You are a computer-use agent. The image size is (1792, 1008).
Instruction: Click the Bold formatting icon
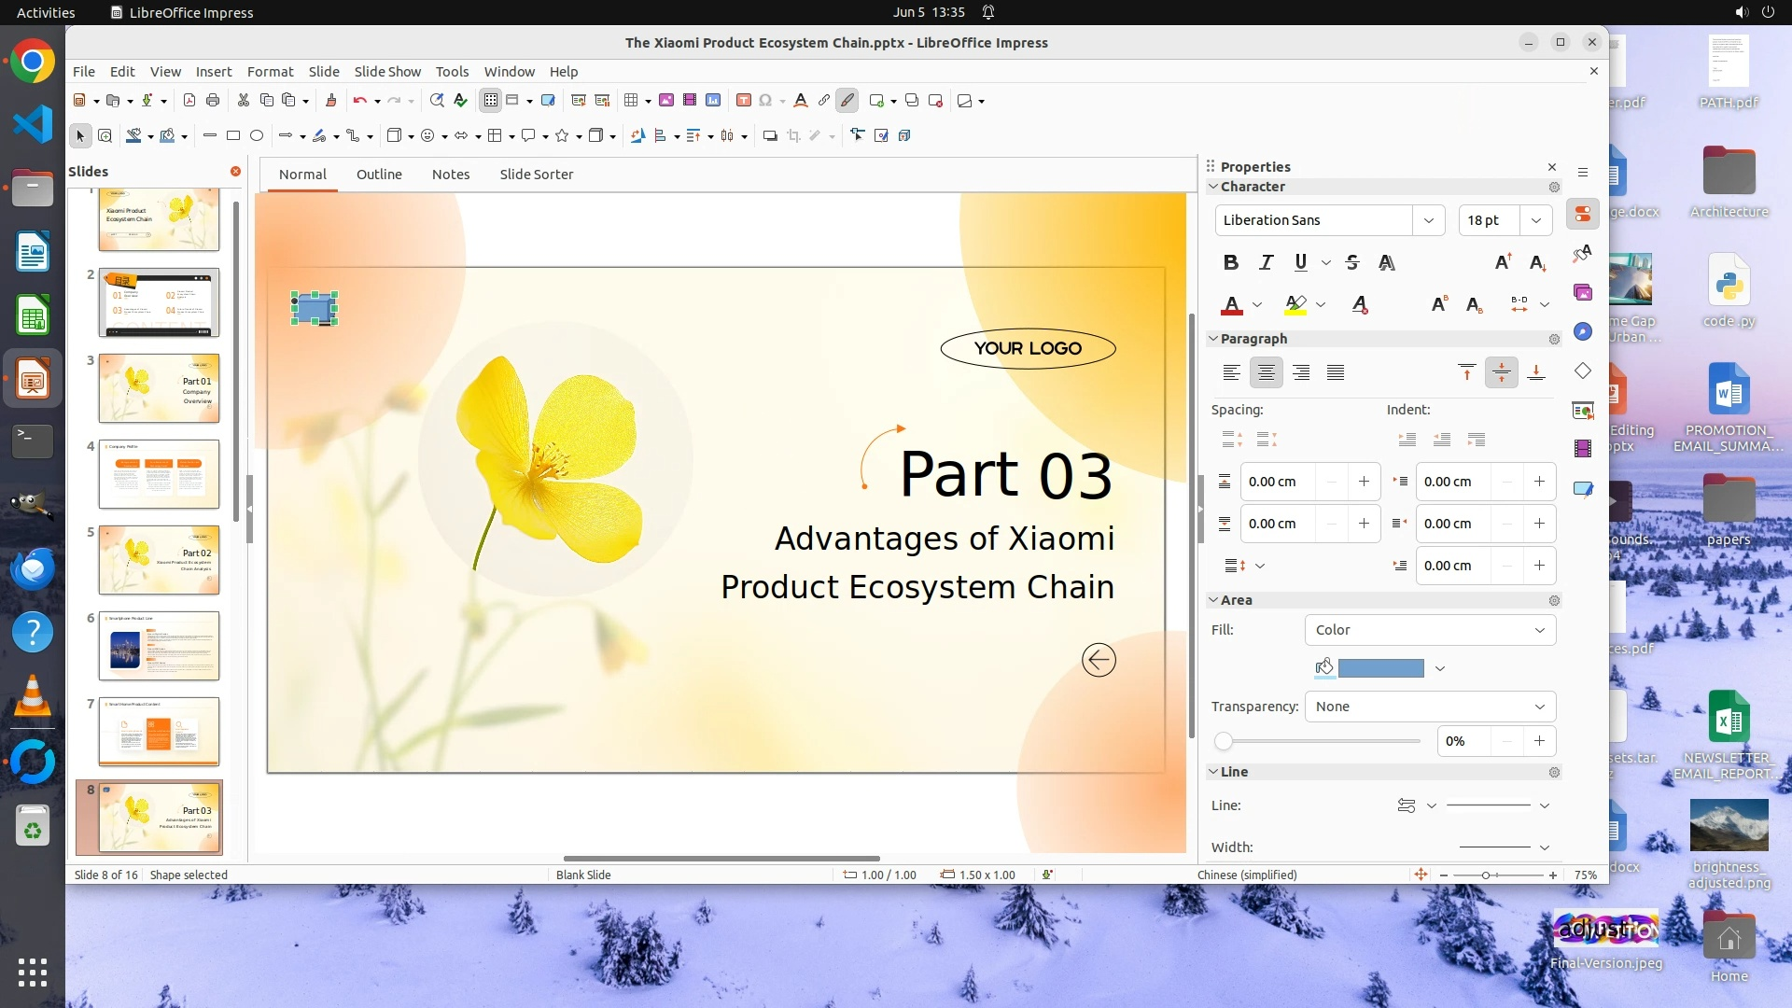[x=1231, y=262]
